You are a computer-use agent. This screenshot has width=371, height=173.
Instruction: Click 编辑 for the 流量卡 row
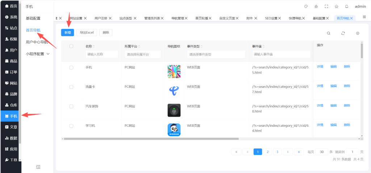pyautogui.click(x=334, y=86)
